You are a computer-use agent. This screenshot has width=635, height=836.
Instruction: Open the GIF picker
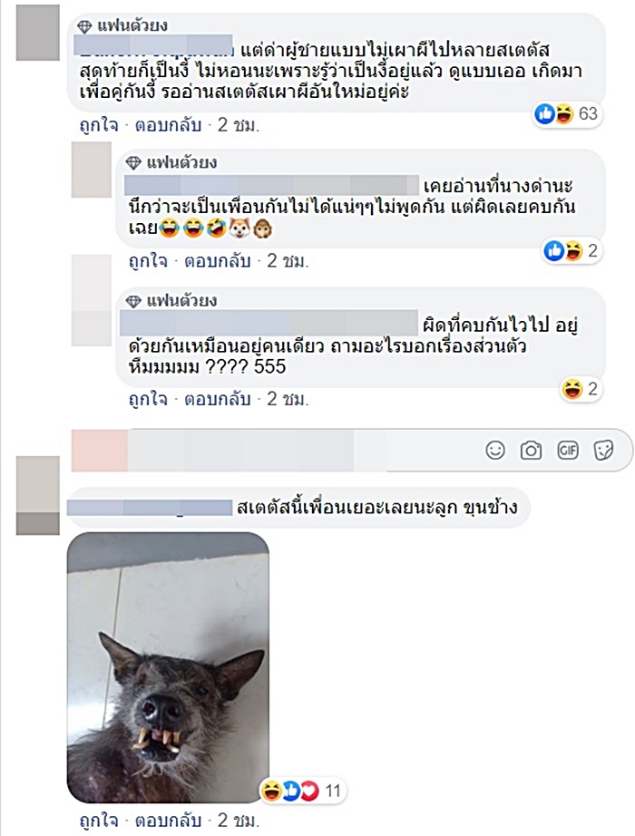coord(567,451)
